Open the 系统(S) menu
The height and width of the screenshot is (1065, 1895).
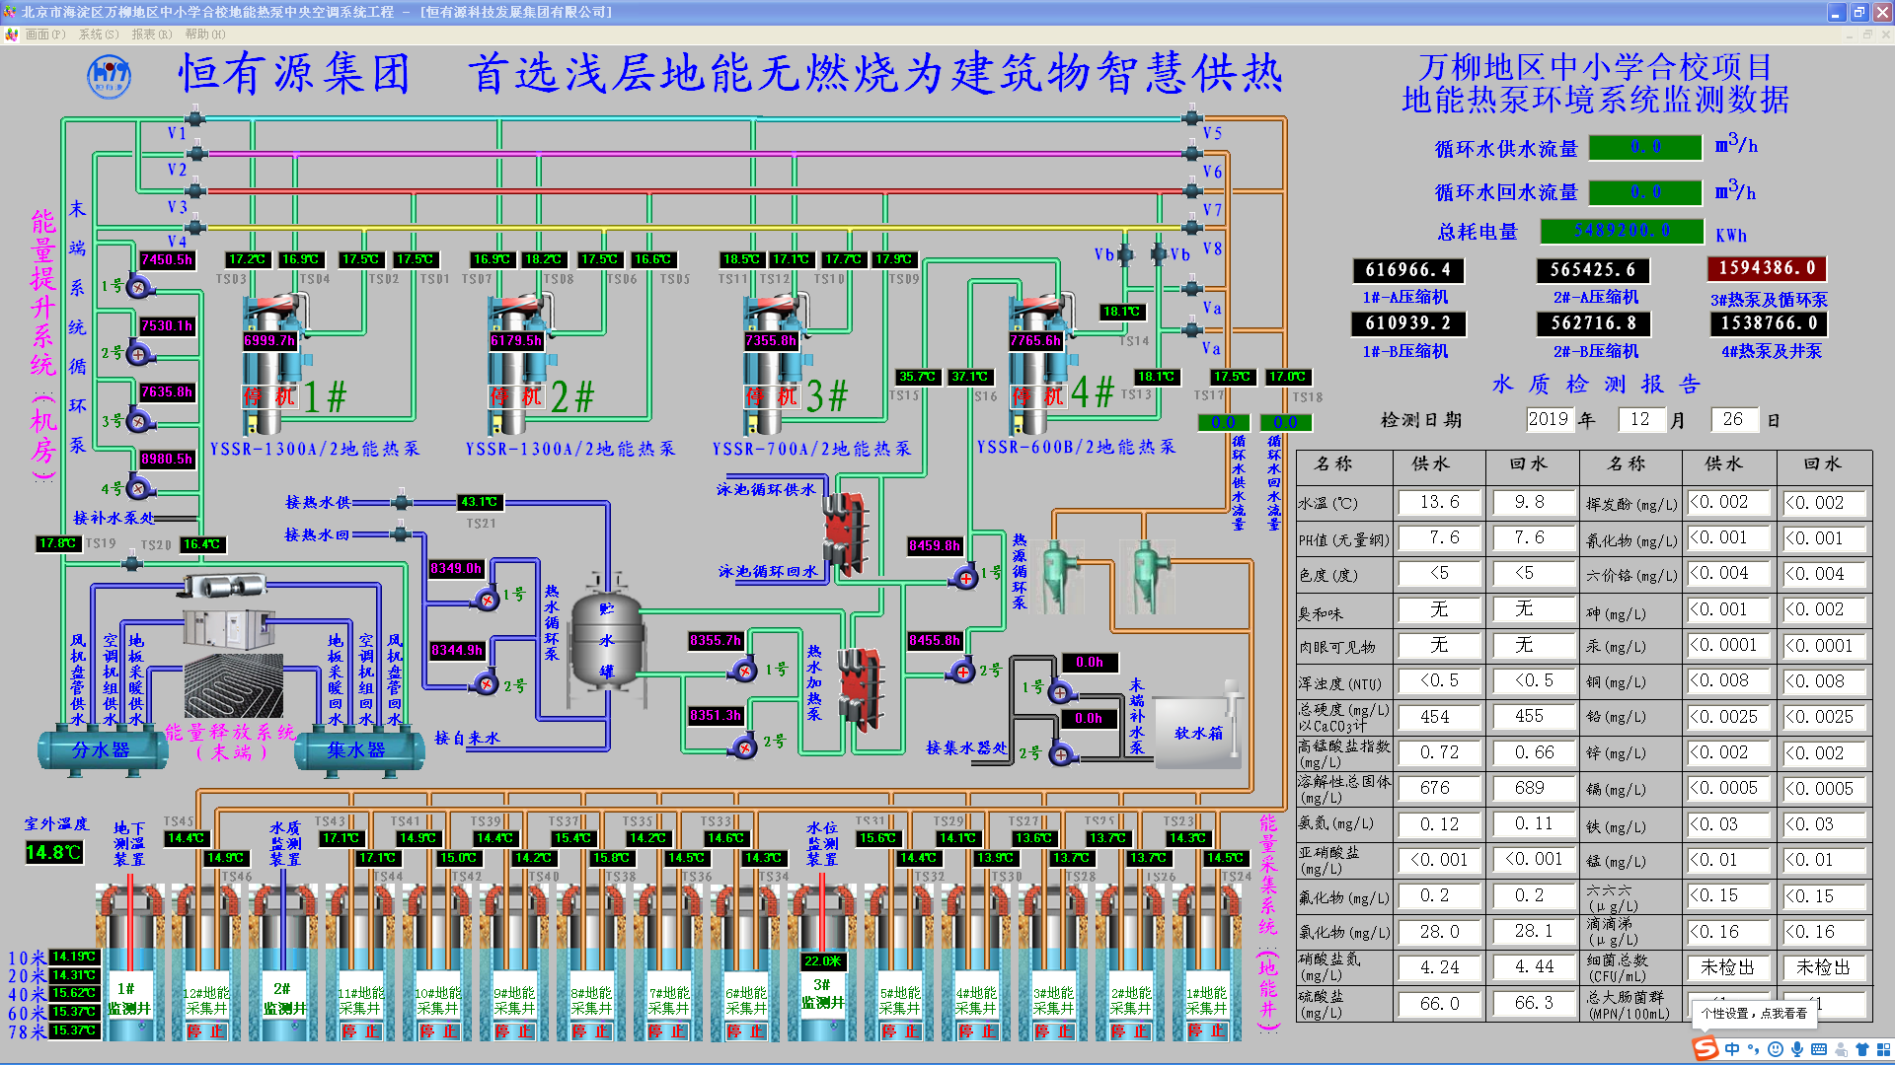(x=99, y=35)
